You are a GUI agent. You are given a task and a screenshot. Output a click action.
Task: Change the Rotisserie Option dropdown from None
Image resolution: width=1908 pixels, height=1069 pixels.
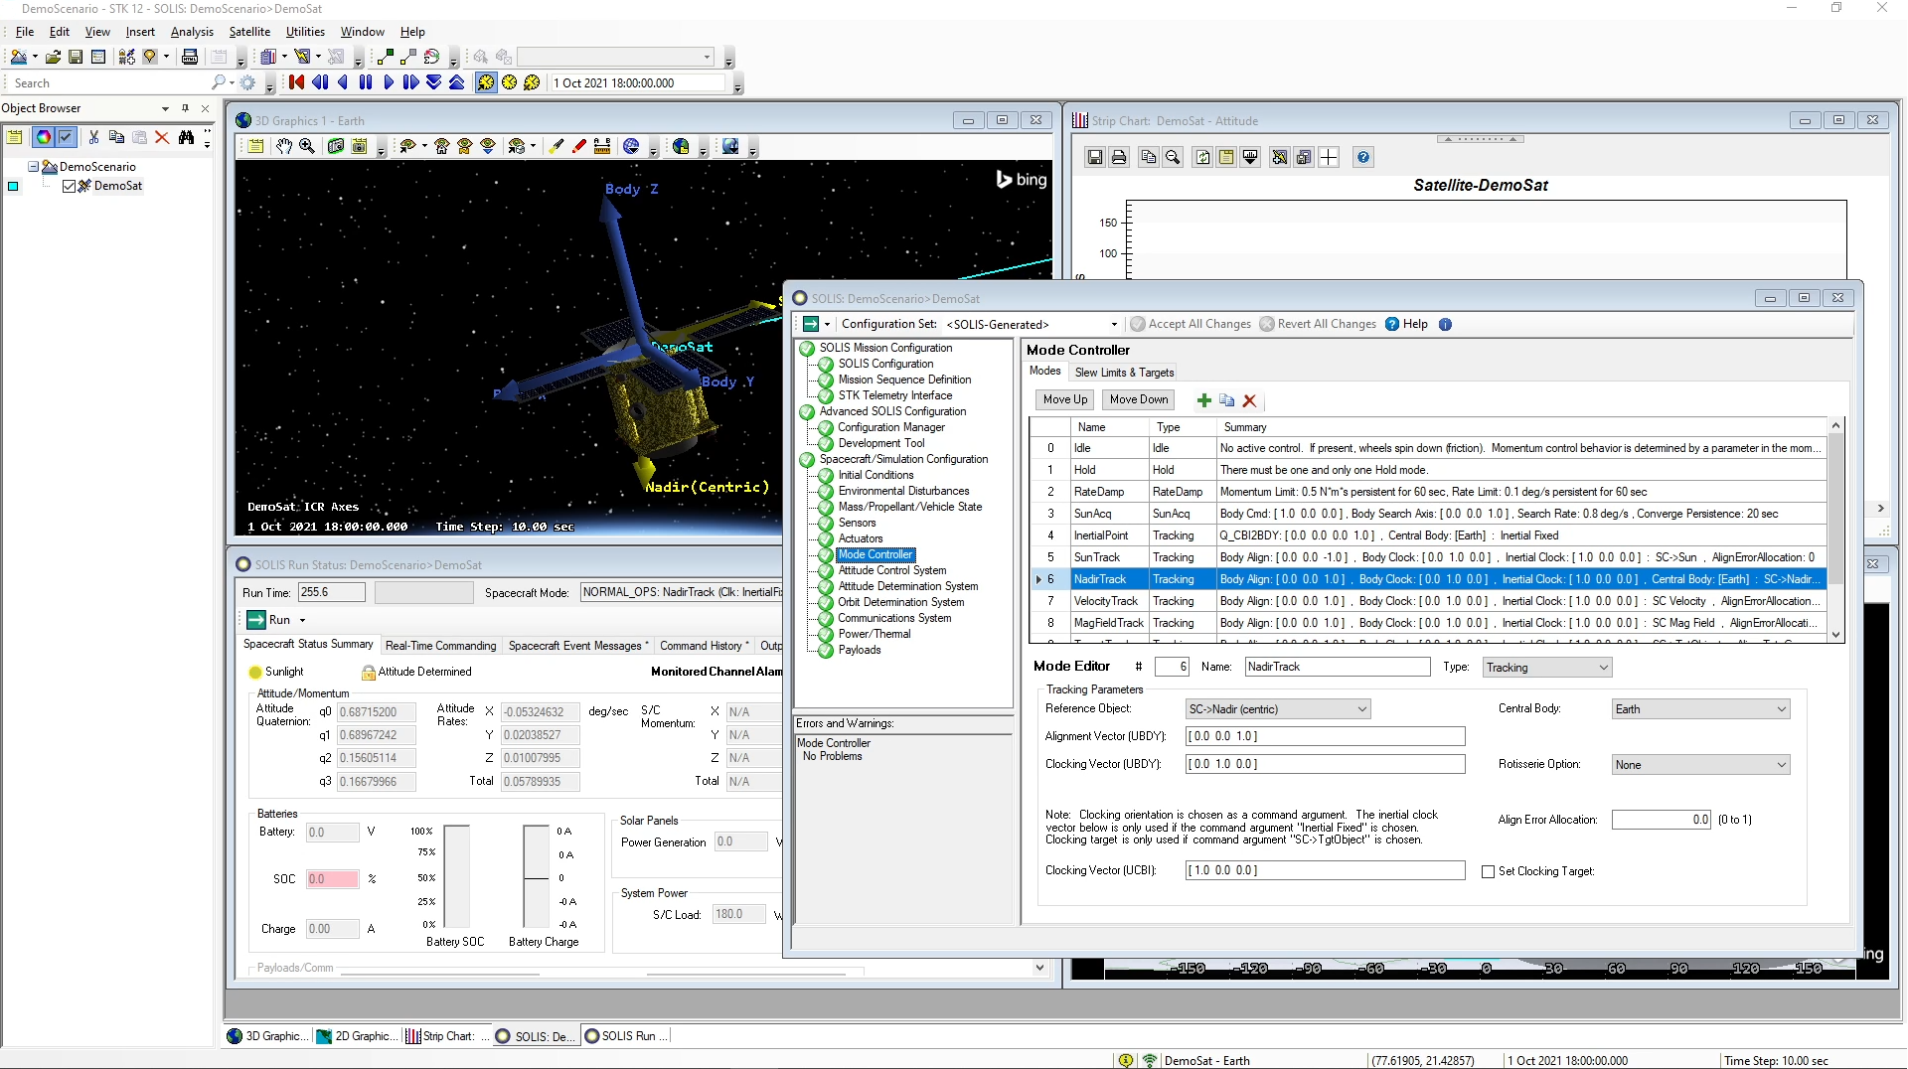coord(1783,764)
